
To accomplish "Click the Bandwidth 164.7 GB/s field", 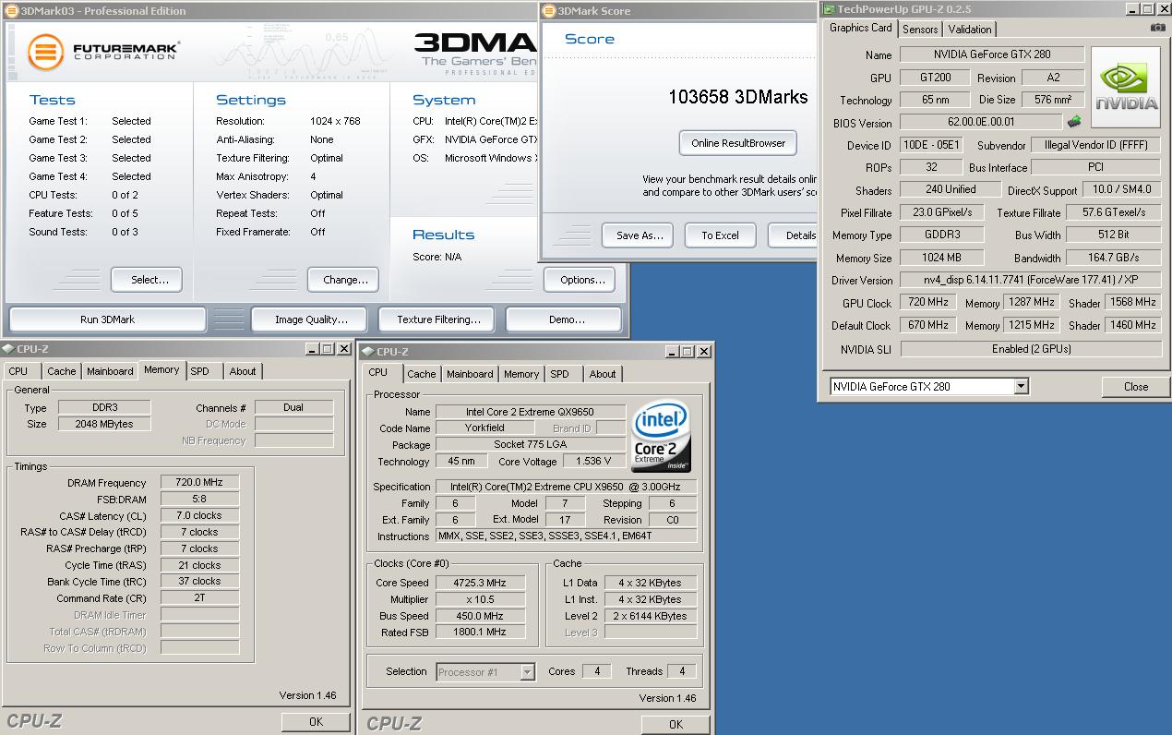I will [x=1114, y=258].
